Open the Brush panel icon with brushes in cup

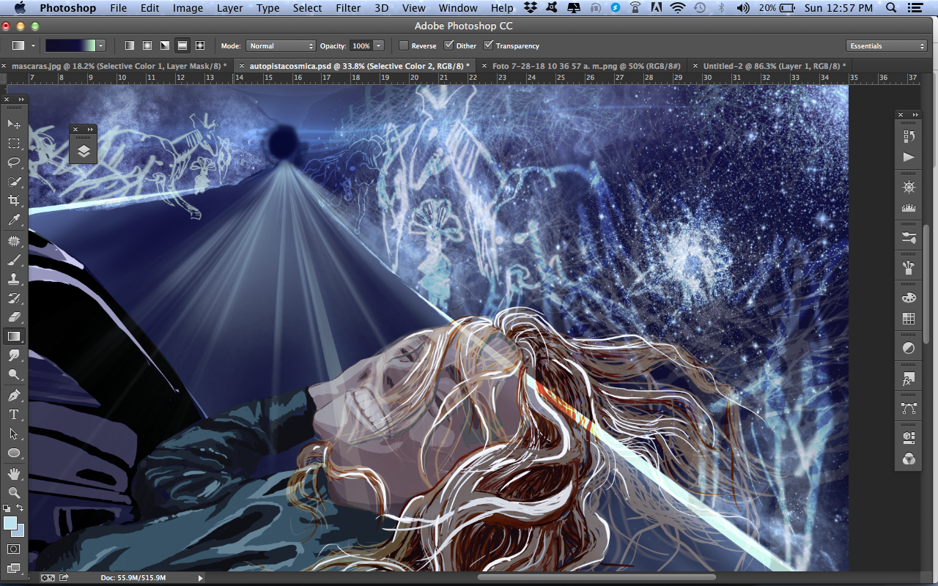click(909, 267)
